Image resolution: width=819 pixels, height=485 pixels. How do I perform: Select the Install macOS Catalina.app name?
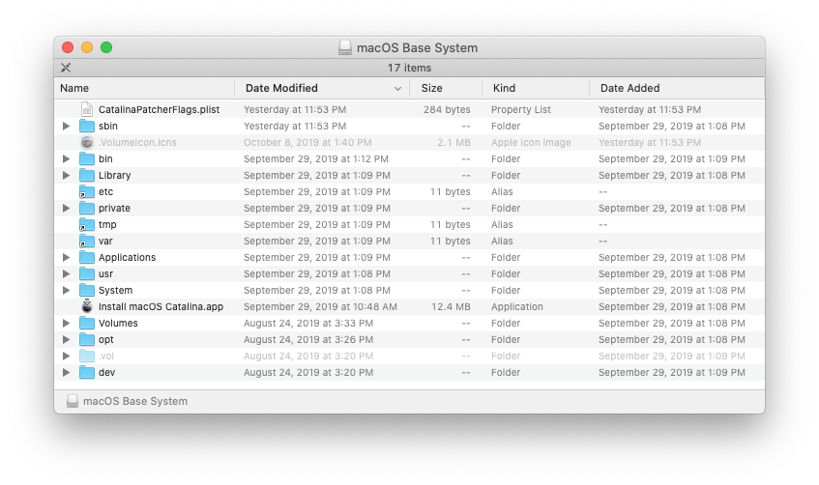(161, 306)
